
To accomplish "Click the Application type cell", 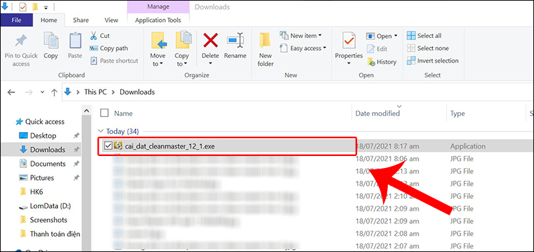I will click(468, 146).
